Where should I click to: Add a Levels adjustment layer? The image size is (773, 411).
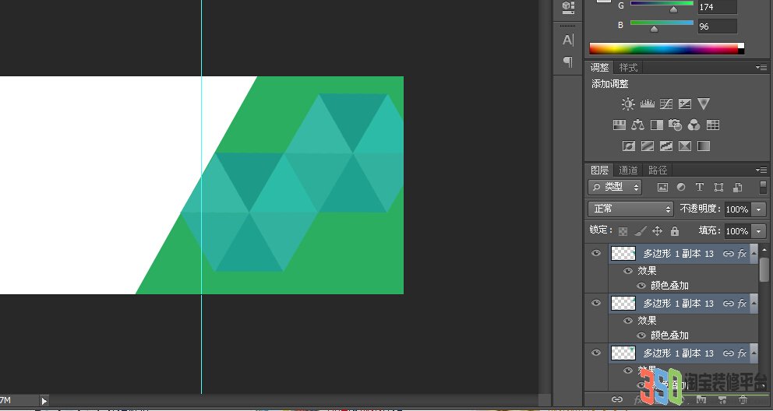pyautogui.click(x=647, y=104)
